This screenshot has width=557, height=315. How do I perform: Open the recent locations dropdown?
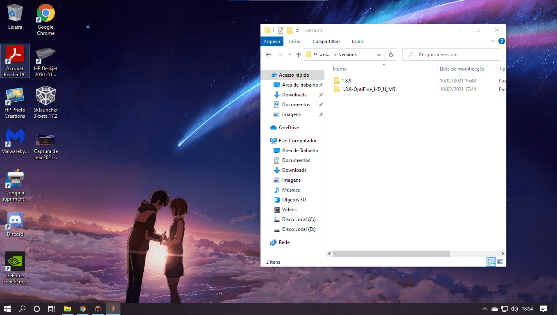[290, 55]
